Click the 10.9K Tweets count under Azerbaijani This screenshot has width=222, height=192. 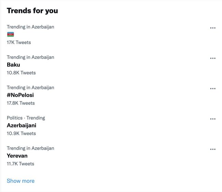pos(22,133)
